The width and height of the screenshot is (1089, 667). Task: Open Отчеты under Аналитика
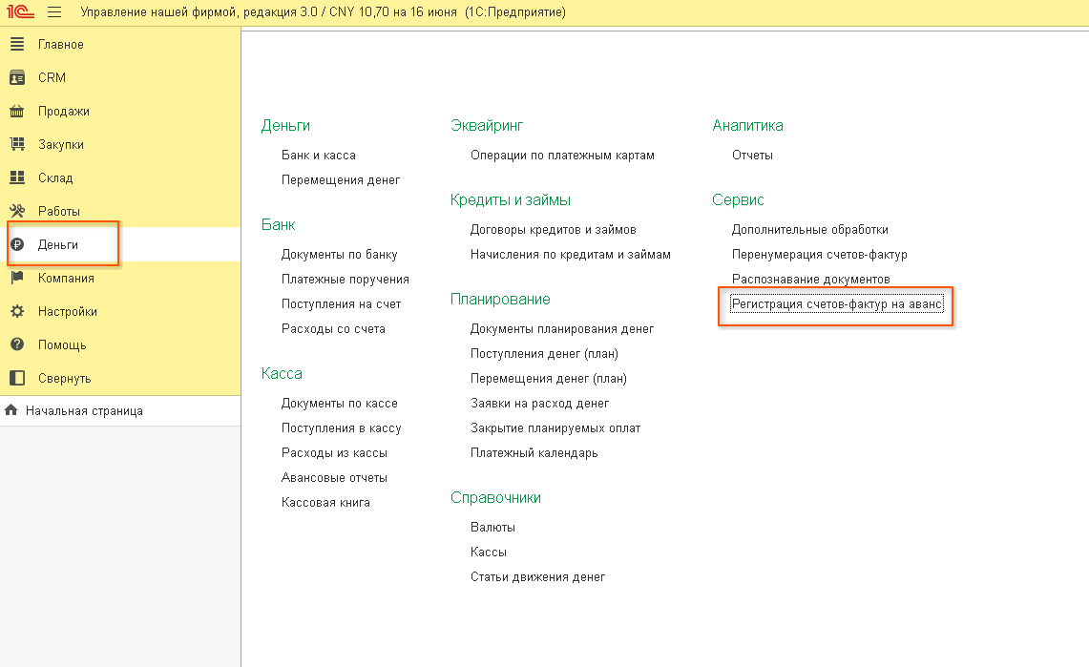[752, 155]
